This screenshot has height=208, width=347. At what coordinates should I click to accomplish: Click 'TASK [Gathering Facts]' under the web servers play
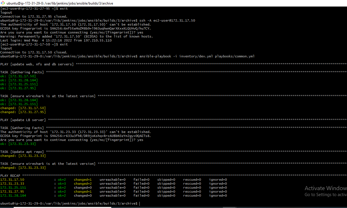(22, 72)
